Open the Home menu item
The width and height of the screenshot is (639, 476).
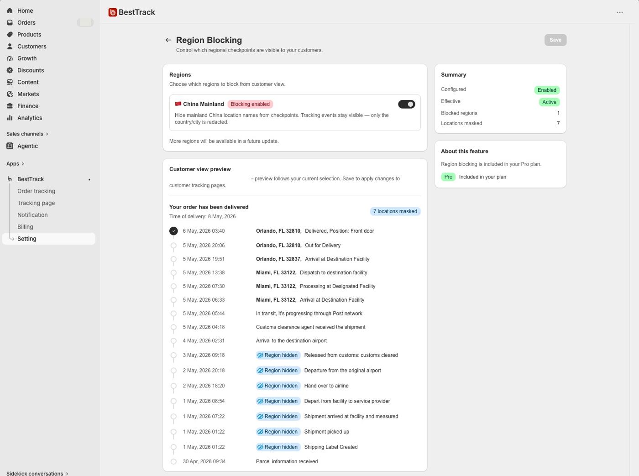click(49, 10)
